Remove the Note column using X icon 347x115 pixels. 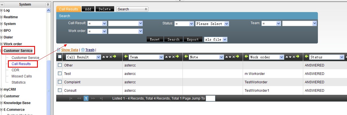(234, 57)
